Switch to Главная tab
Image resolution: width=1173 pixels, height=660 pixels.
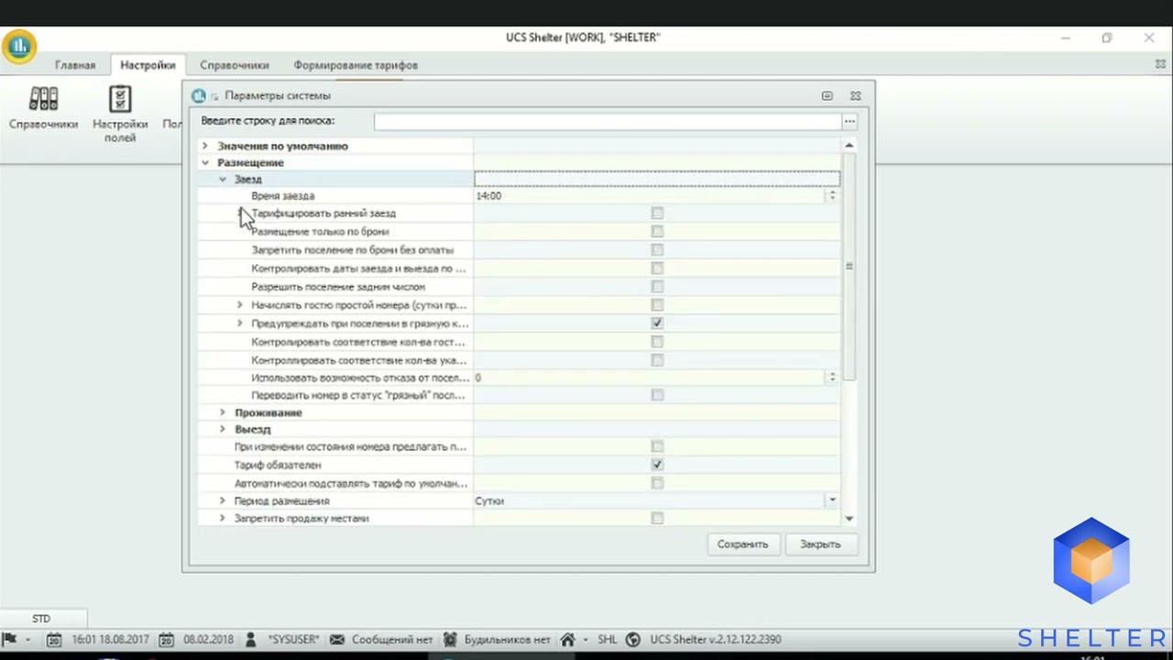(x=75, y=65)
